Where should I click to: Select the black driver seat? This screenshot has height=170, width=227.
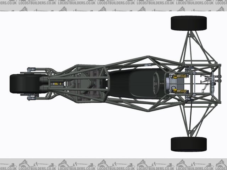coord(140,83)
